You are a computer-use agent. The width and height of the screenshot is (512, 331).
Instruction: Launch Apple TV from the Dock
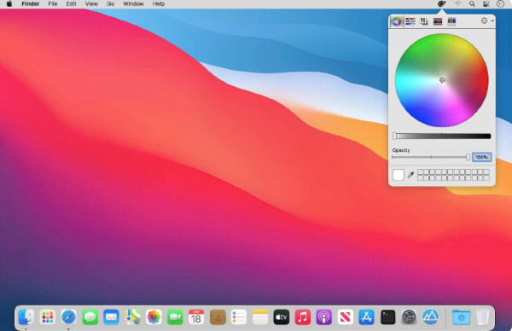(281, 317)
